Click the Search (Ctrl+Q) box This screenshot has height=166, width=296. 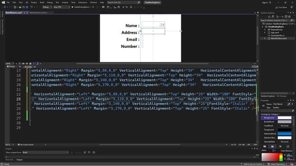tap(123, 2)
